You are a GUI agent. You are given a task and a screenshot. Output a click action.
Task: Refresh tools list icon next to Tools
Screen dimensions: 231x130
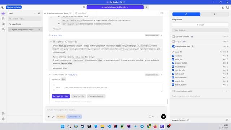(181, 52)
